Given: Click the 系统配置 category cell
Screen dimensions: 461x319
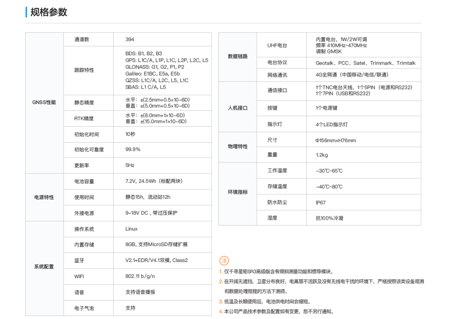Looking at the screenshot, I should pyautogui.click(x=45, y=267).
